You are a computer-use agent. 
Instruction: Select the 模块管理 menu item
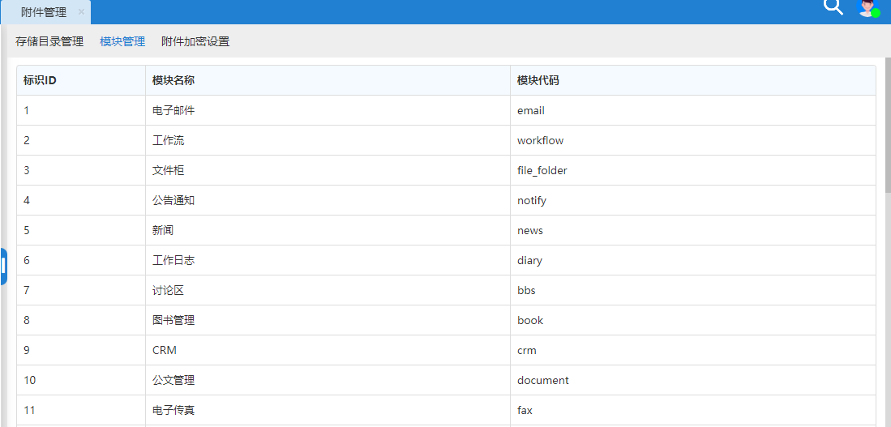coord(122,41)
